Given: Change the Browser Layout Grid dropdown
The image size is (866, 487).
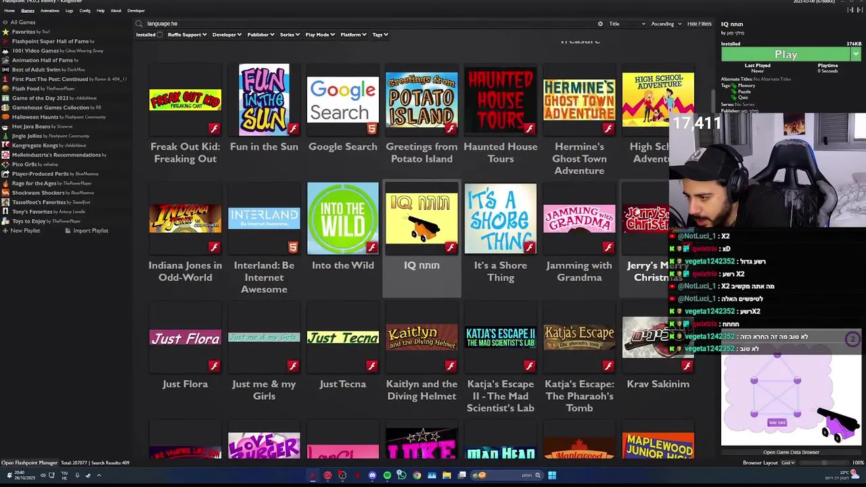Looking at the screenshot, I should pos(788,463).
